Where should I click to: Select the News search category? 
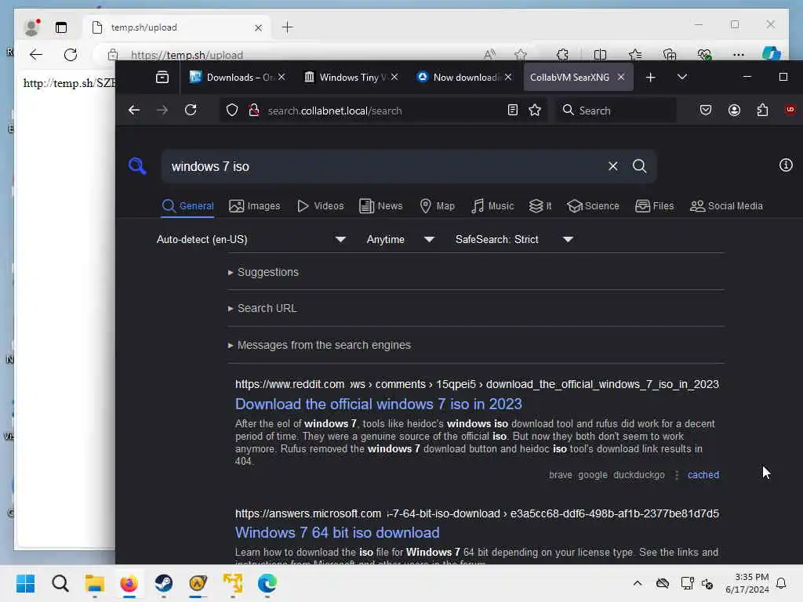[x=381, y=206]
